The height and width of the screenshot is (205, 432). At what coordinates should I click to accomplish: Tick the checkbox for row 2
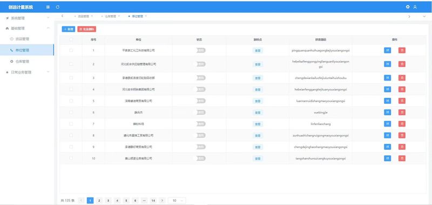(x=71, y=64)
